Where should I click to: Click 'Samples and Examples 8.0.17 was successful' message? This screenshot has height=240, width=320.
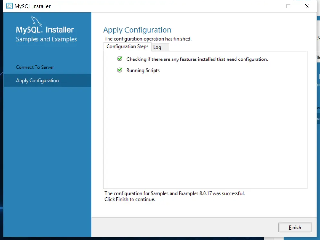click(174, 193)
